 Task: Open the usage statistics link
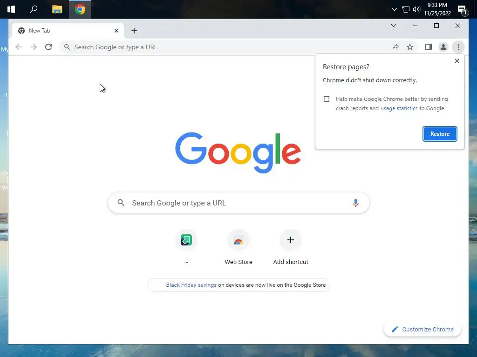pos(399,108)
